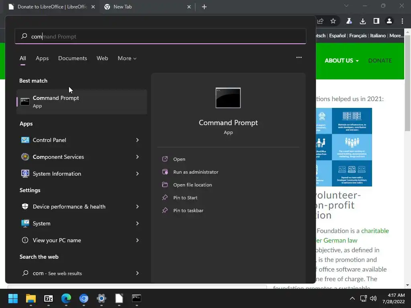Expand System Information result options

click(x=137, y=174)
